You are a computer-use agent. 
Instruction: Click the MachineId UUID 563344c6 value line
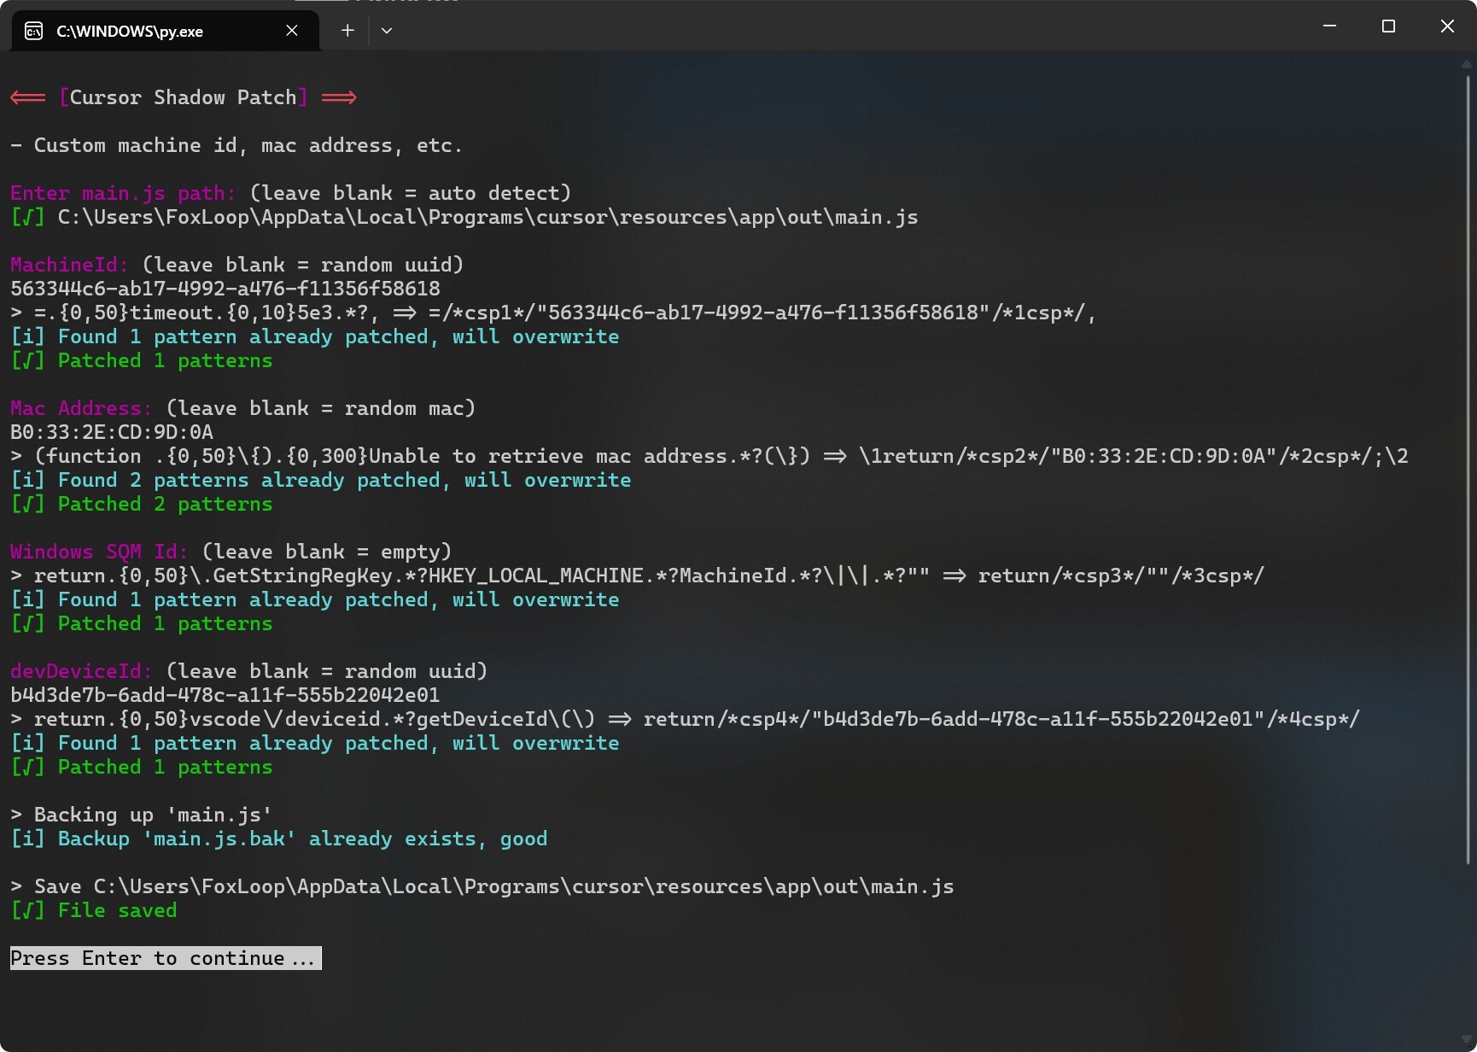(225, 289)
